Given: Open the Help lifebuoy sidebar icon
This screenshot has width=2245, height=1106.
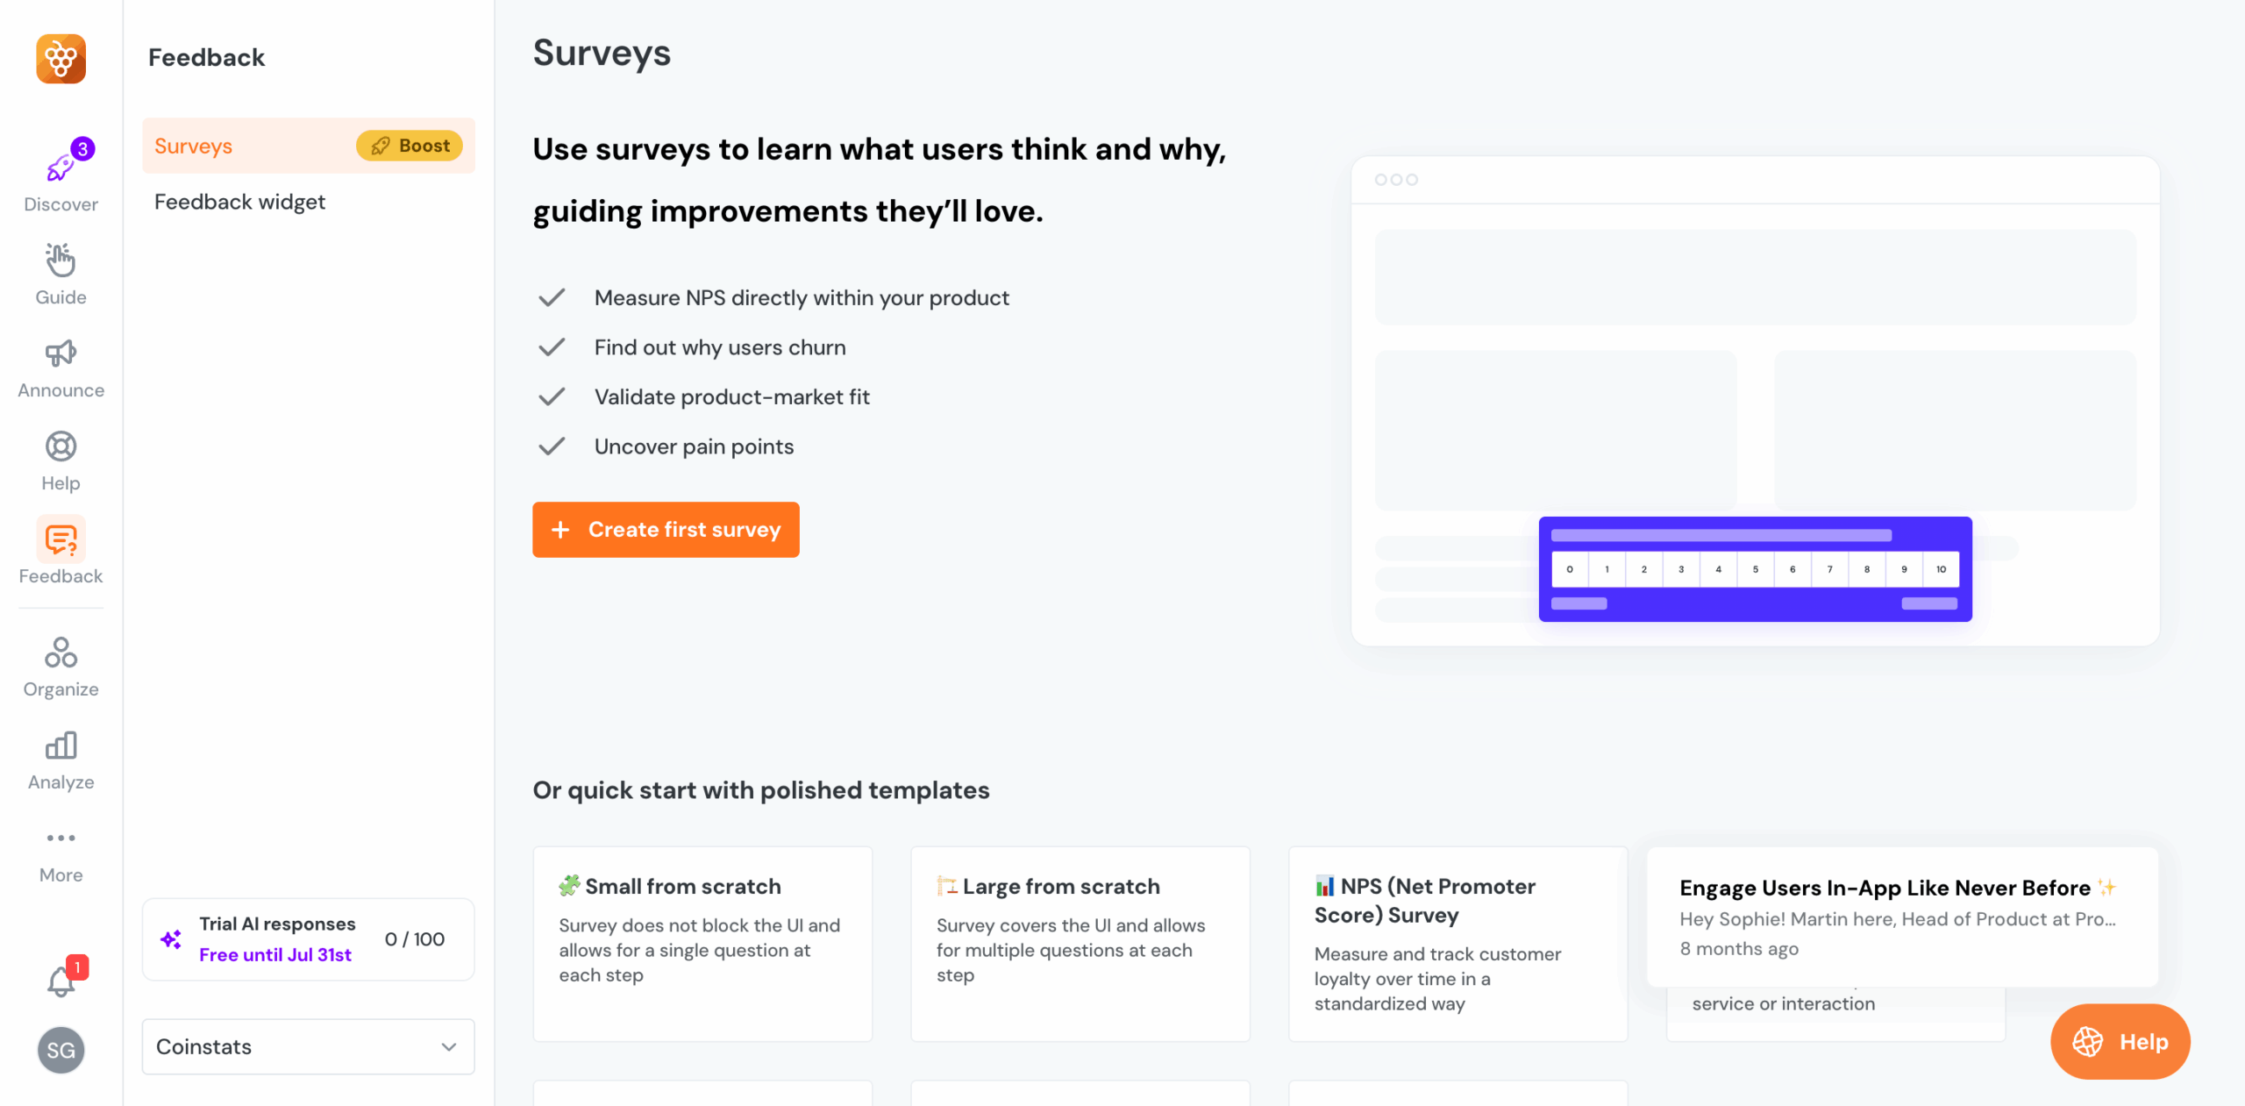Looking at the screenshot, I should [x=61, y=446].
